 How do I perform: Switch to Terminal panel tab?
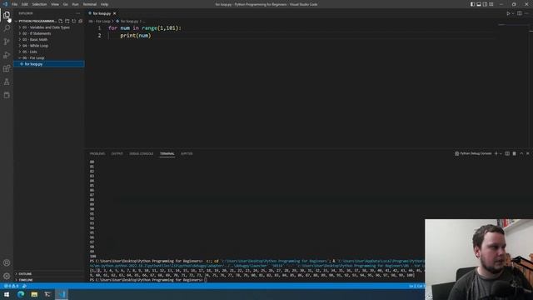click(x=167, y=153)
